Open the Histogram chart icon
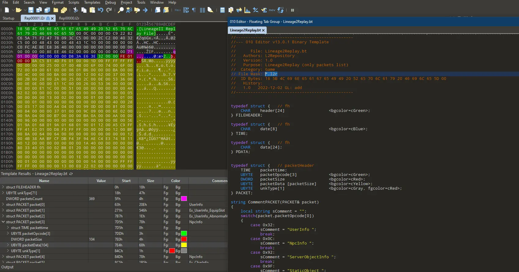519x272 pixels. point(247,10)
